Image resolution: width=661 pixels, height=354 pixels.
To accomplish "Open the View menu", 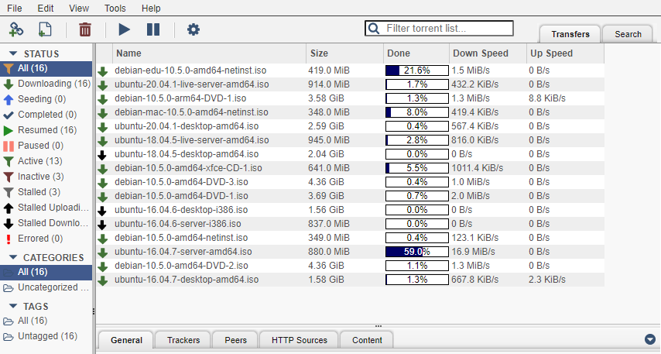I will point(79,9).
